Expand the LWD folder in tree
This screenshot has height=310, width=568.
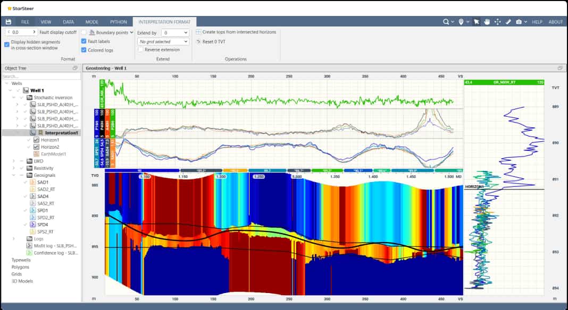(x=13, y=161)
